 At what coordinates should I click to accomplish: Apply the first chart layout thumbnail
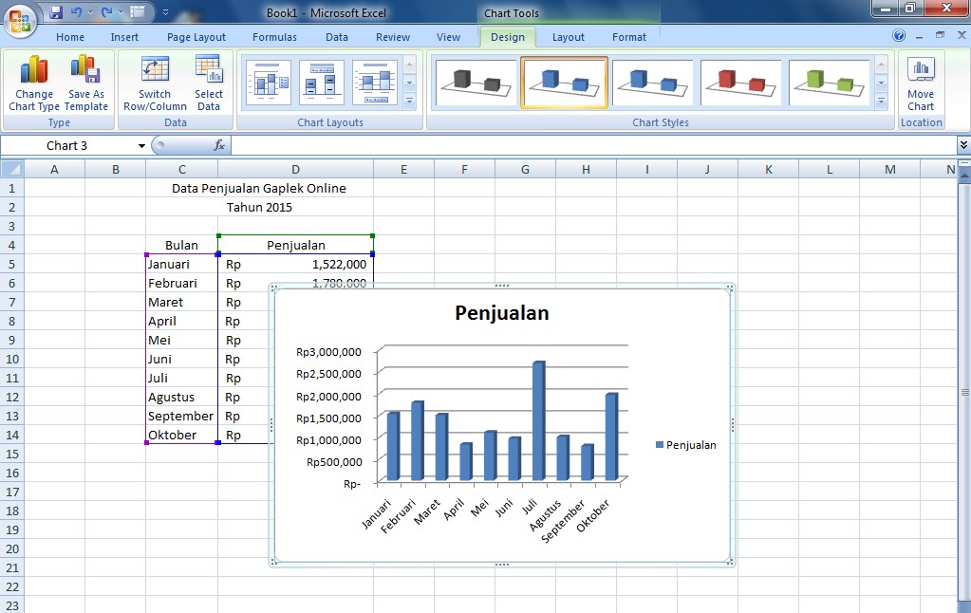pos(268,83)
